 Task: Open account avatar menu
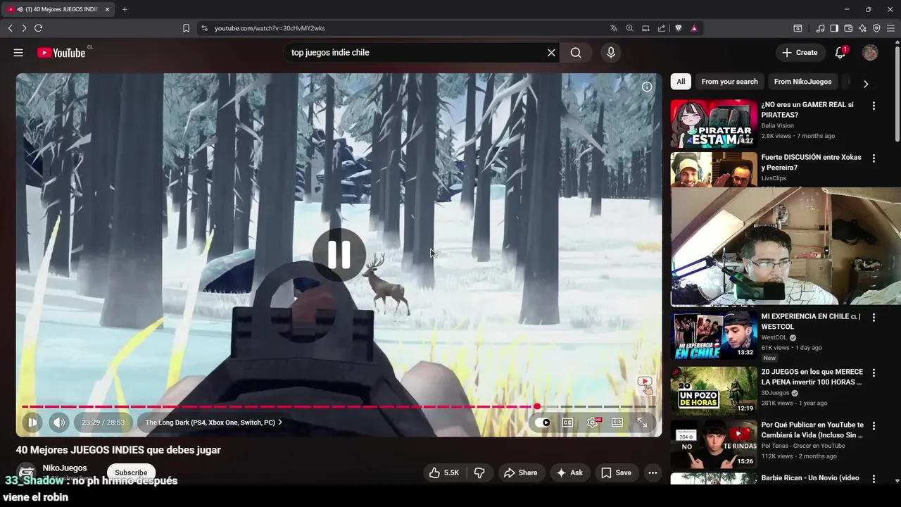870,53
